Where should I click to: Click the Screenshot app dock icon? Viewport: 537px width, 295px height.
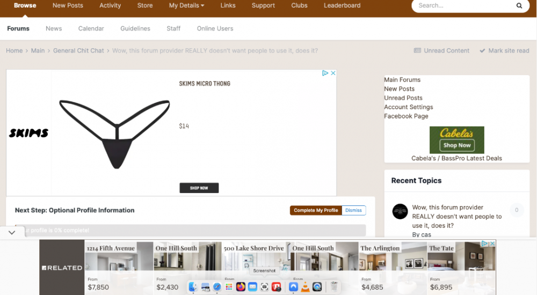tap(264, 287)
